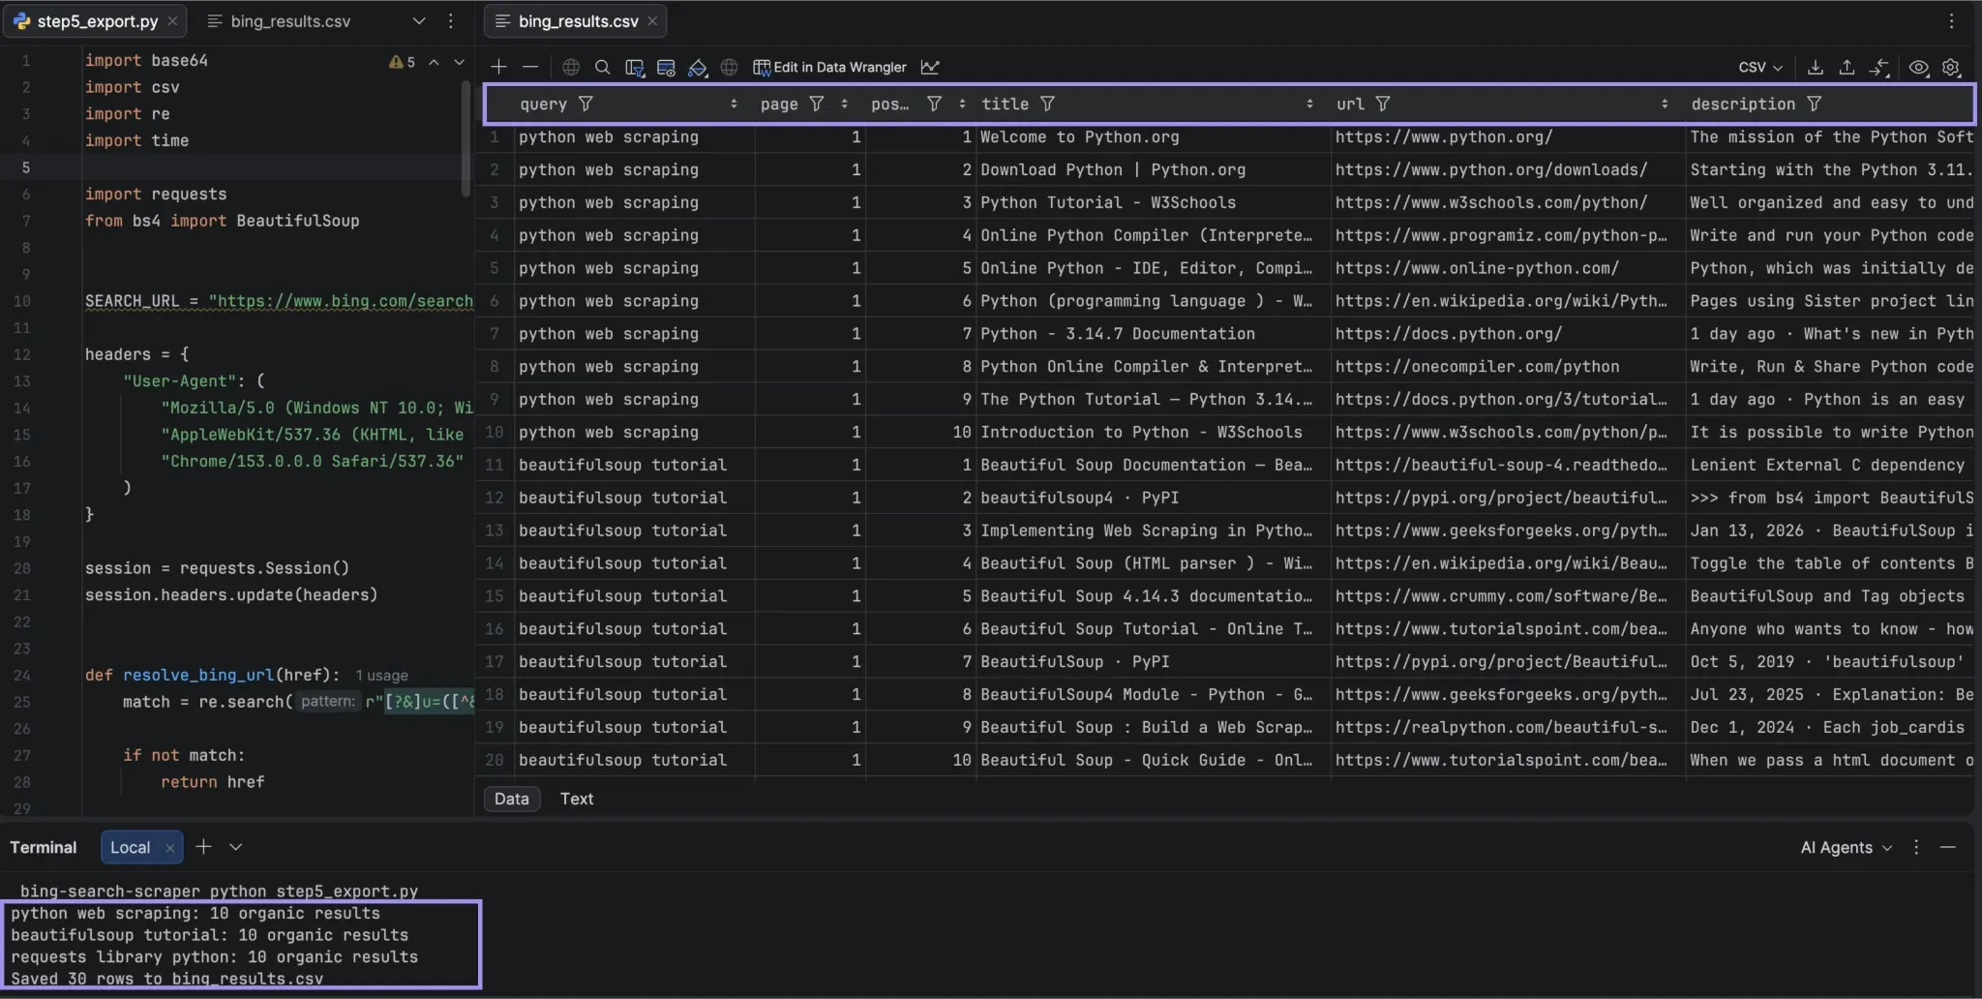Select the url cell https://docs.python.org/
Viewport: 1982px width, 999px height.
point(1508,334)
